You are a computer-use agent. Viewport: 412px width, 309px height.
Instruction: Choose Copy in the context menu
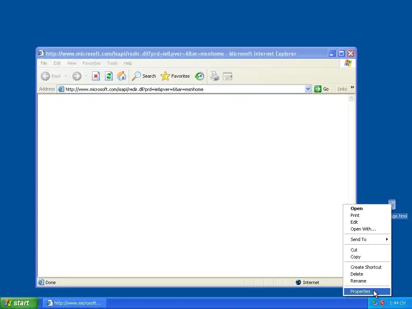coord(367,257)
